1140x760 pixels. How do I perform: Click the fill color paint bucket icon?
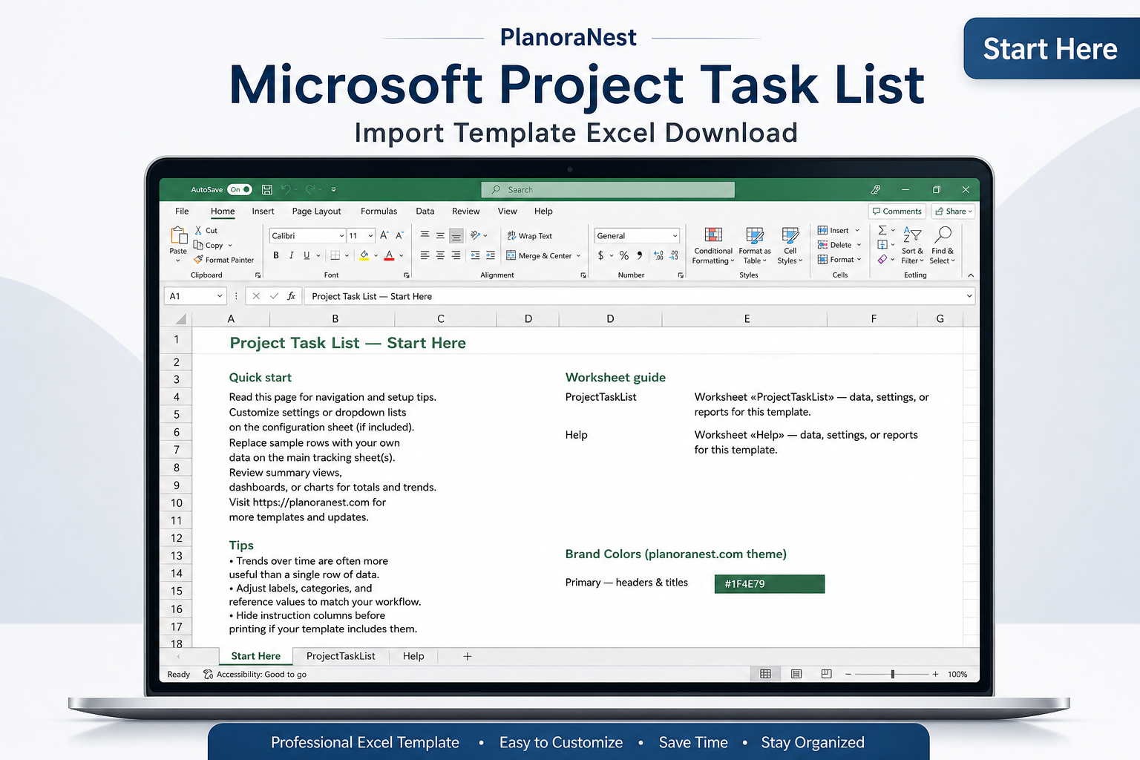(x=364, y=255)
